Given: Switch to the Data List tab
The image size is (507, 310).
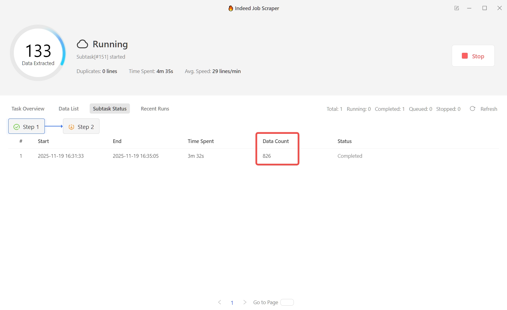Looking at the screenshot, I should [x=68, y=109].
